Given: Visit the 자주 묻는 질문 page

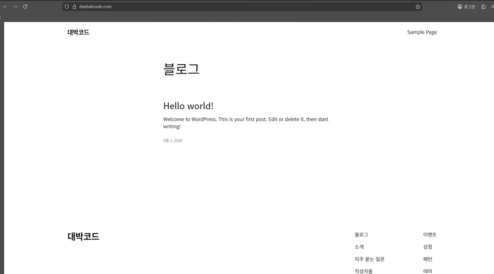Looking at the screenshot, I should click(x=369, y=259).
